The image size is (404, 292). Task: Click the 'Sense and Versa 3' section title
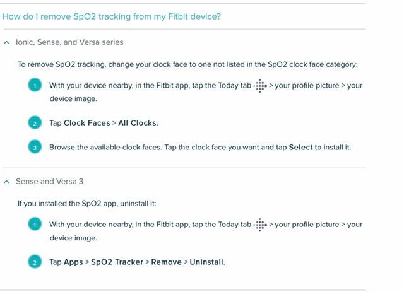(49, 182)
